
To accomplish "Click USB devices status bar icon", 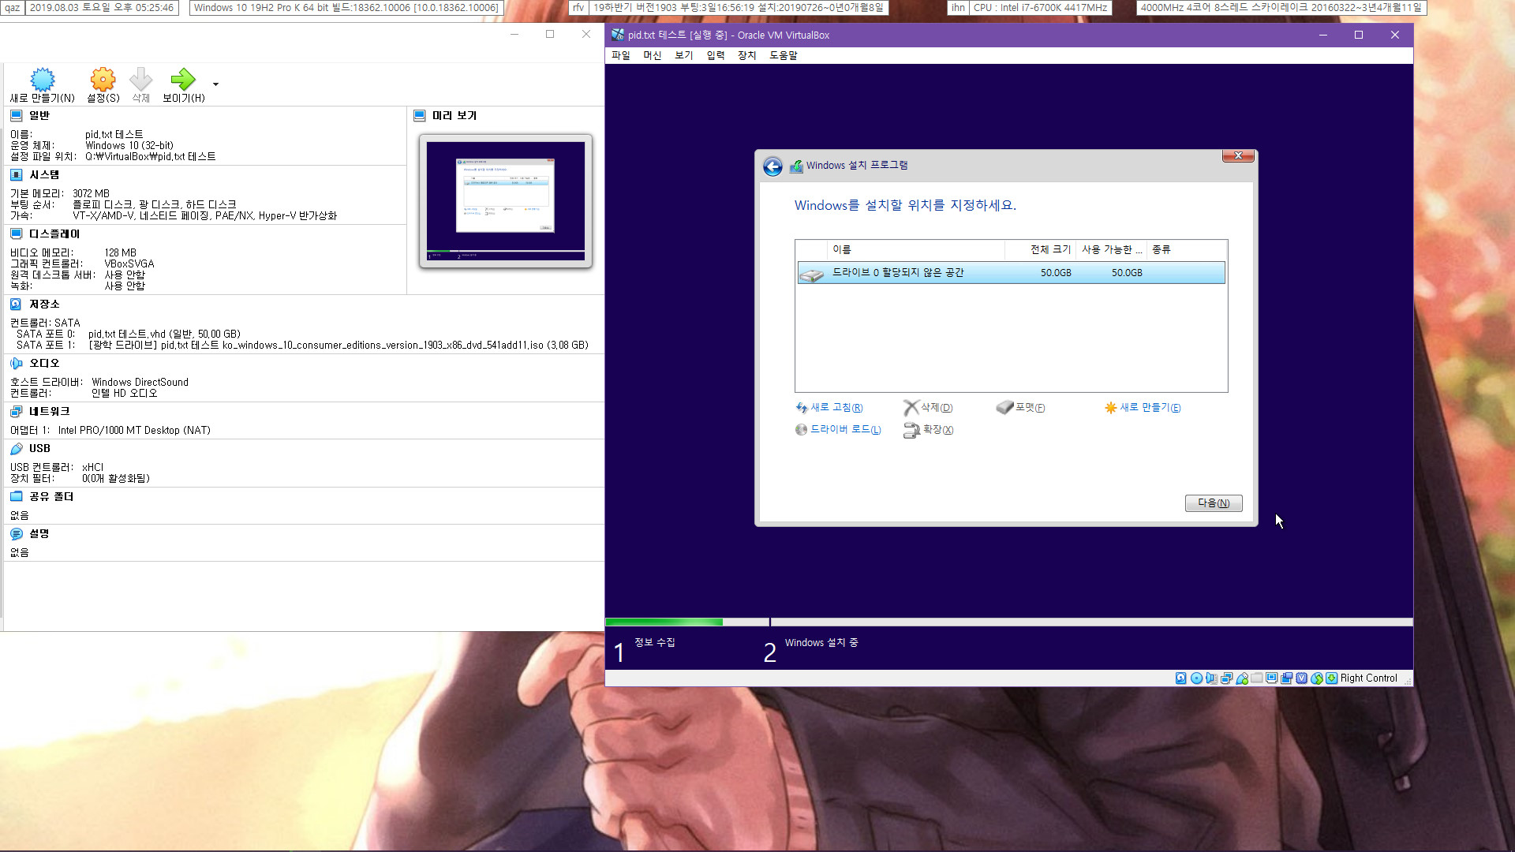I will point(1242,678).
